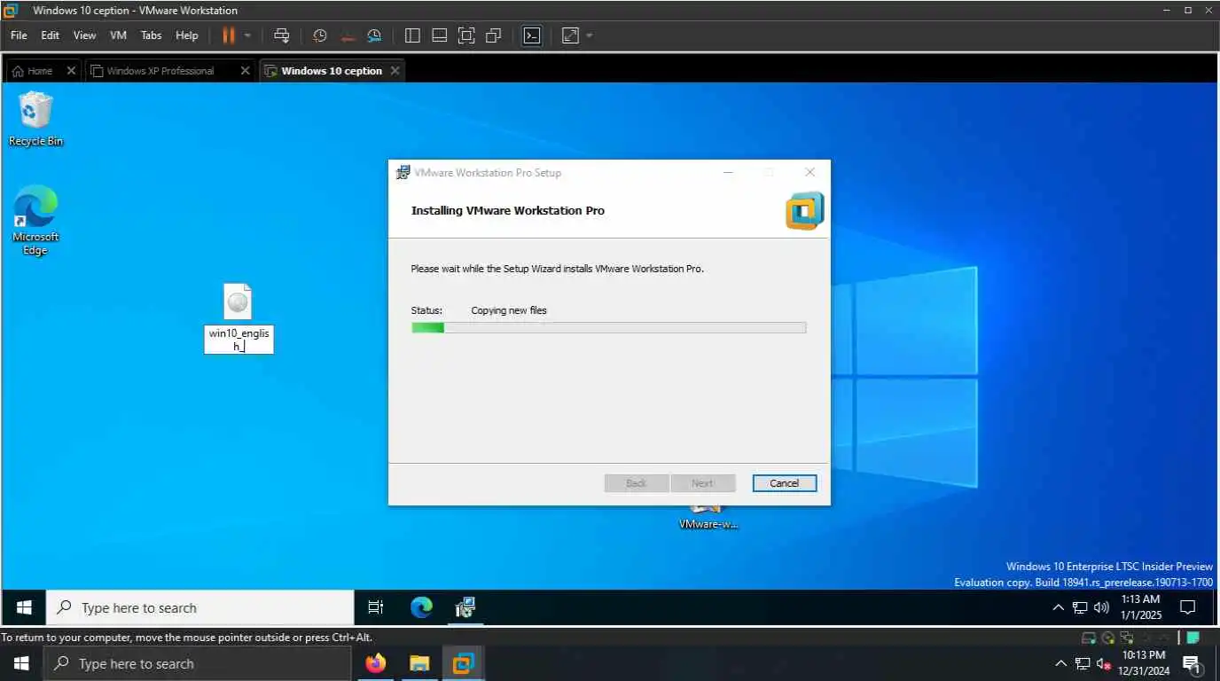The image size is (1220, 681).
Task: Cancel the VMware Workstation Pro installation
Action: coord(785,483)
